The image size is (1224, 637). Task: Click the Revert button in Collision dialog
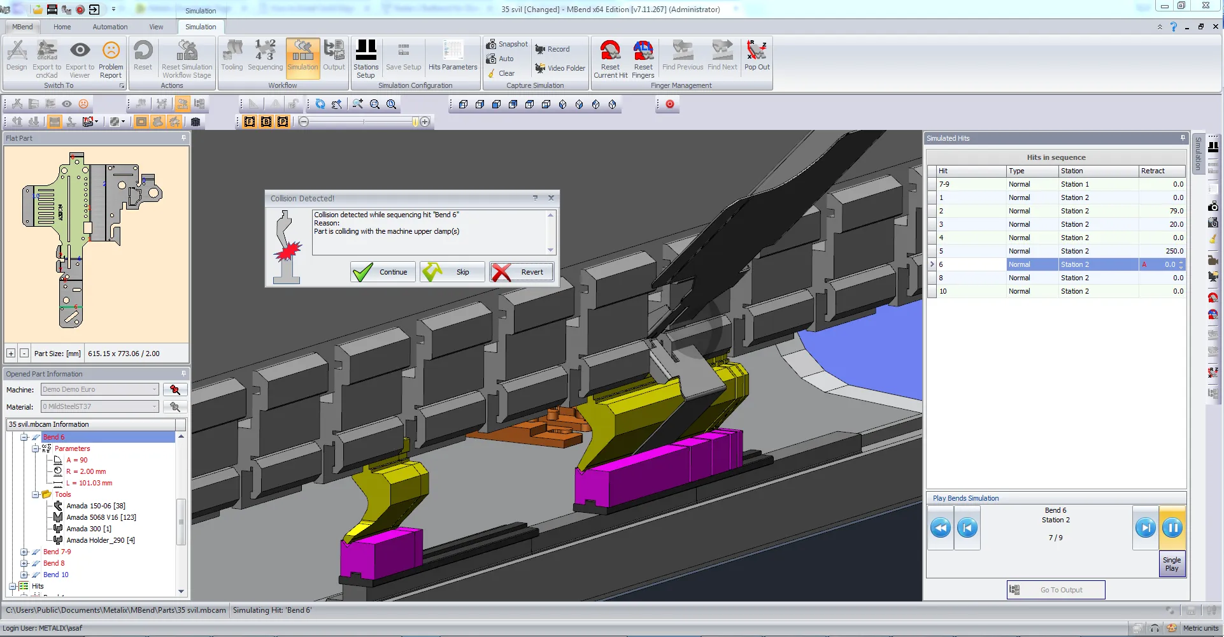[x=522, y=271]
